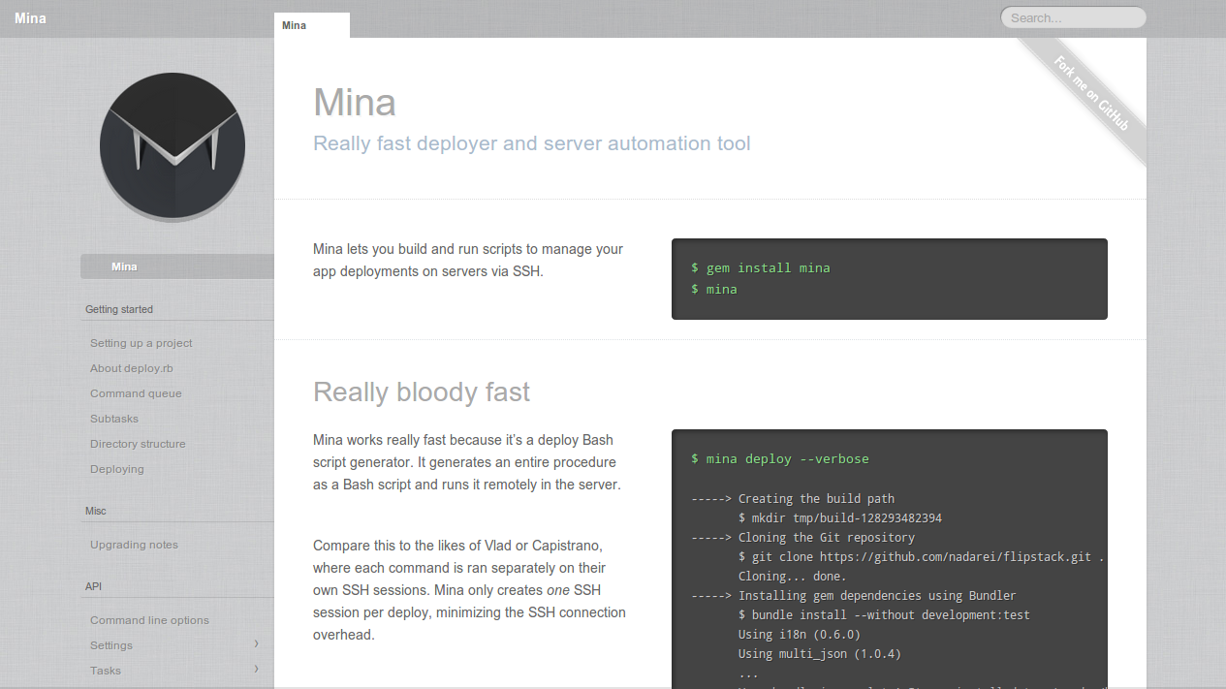1226x689 pixels.
Task: Go to Command queue section
Action: point(136,393)
